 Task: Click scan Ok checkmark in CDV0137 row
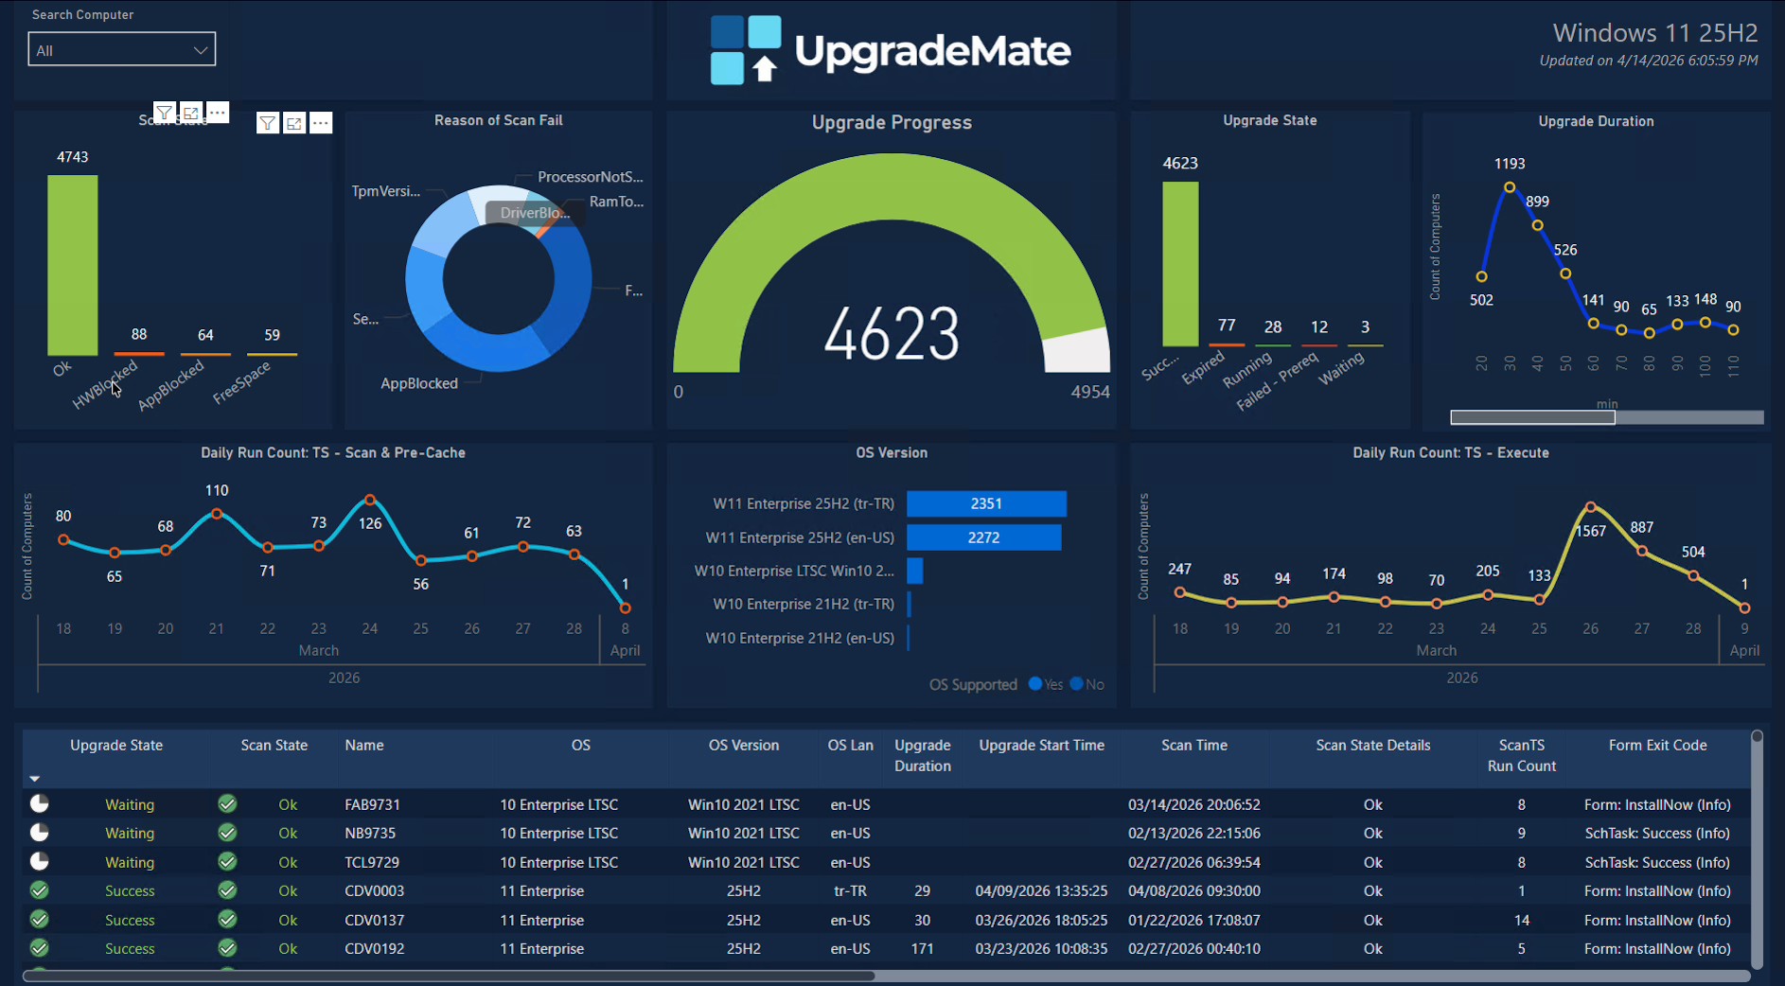[227, 919]
